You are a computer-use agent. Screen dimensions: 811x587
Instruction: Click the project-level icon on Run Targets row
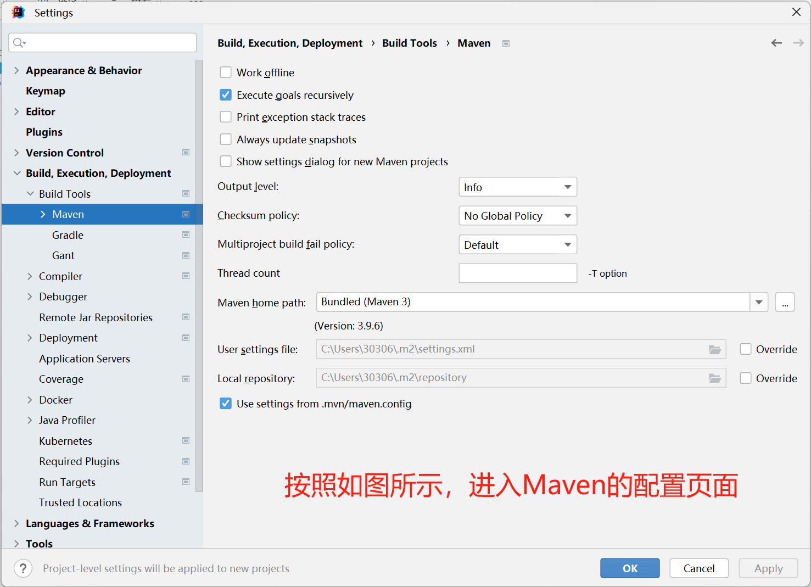(186, 482)
